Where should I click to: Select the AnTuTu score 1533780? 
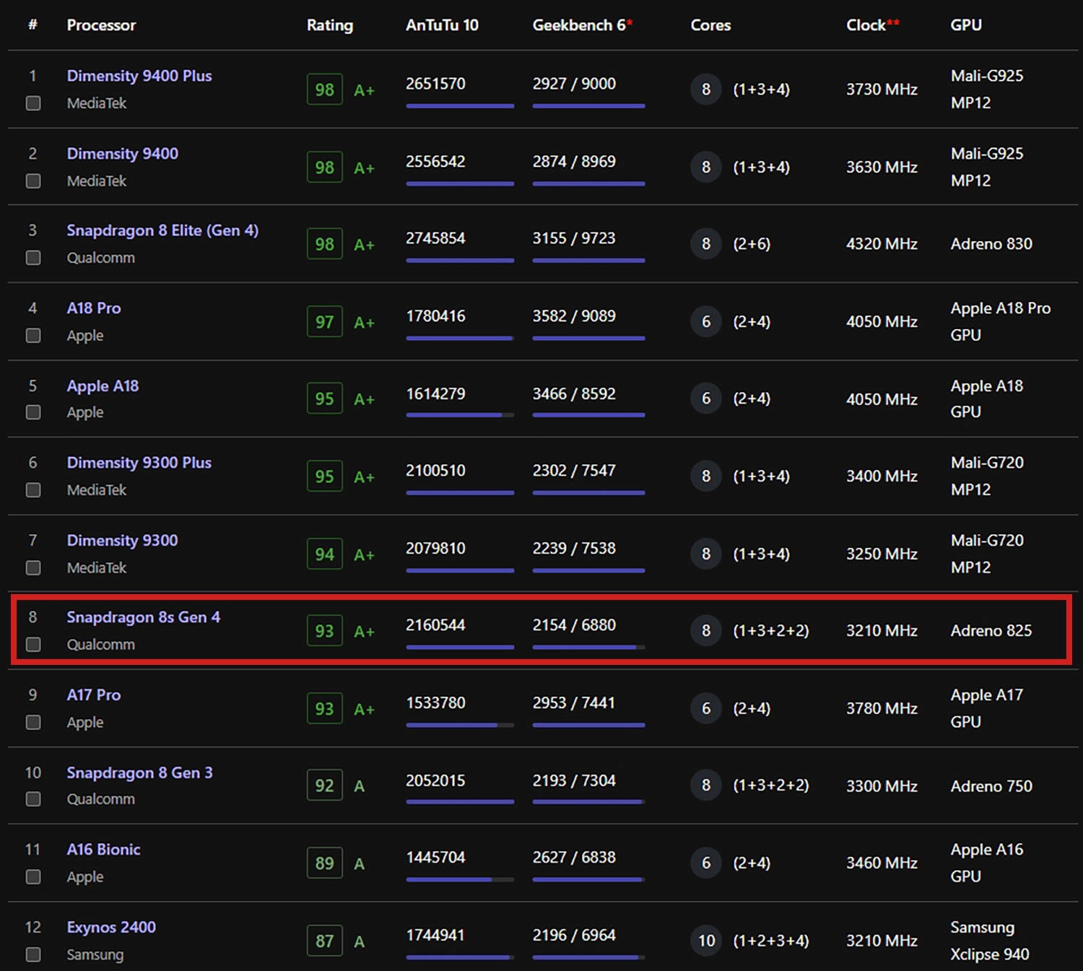(435, 703)
